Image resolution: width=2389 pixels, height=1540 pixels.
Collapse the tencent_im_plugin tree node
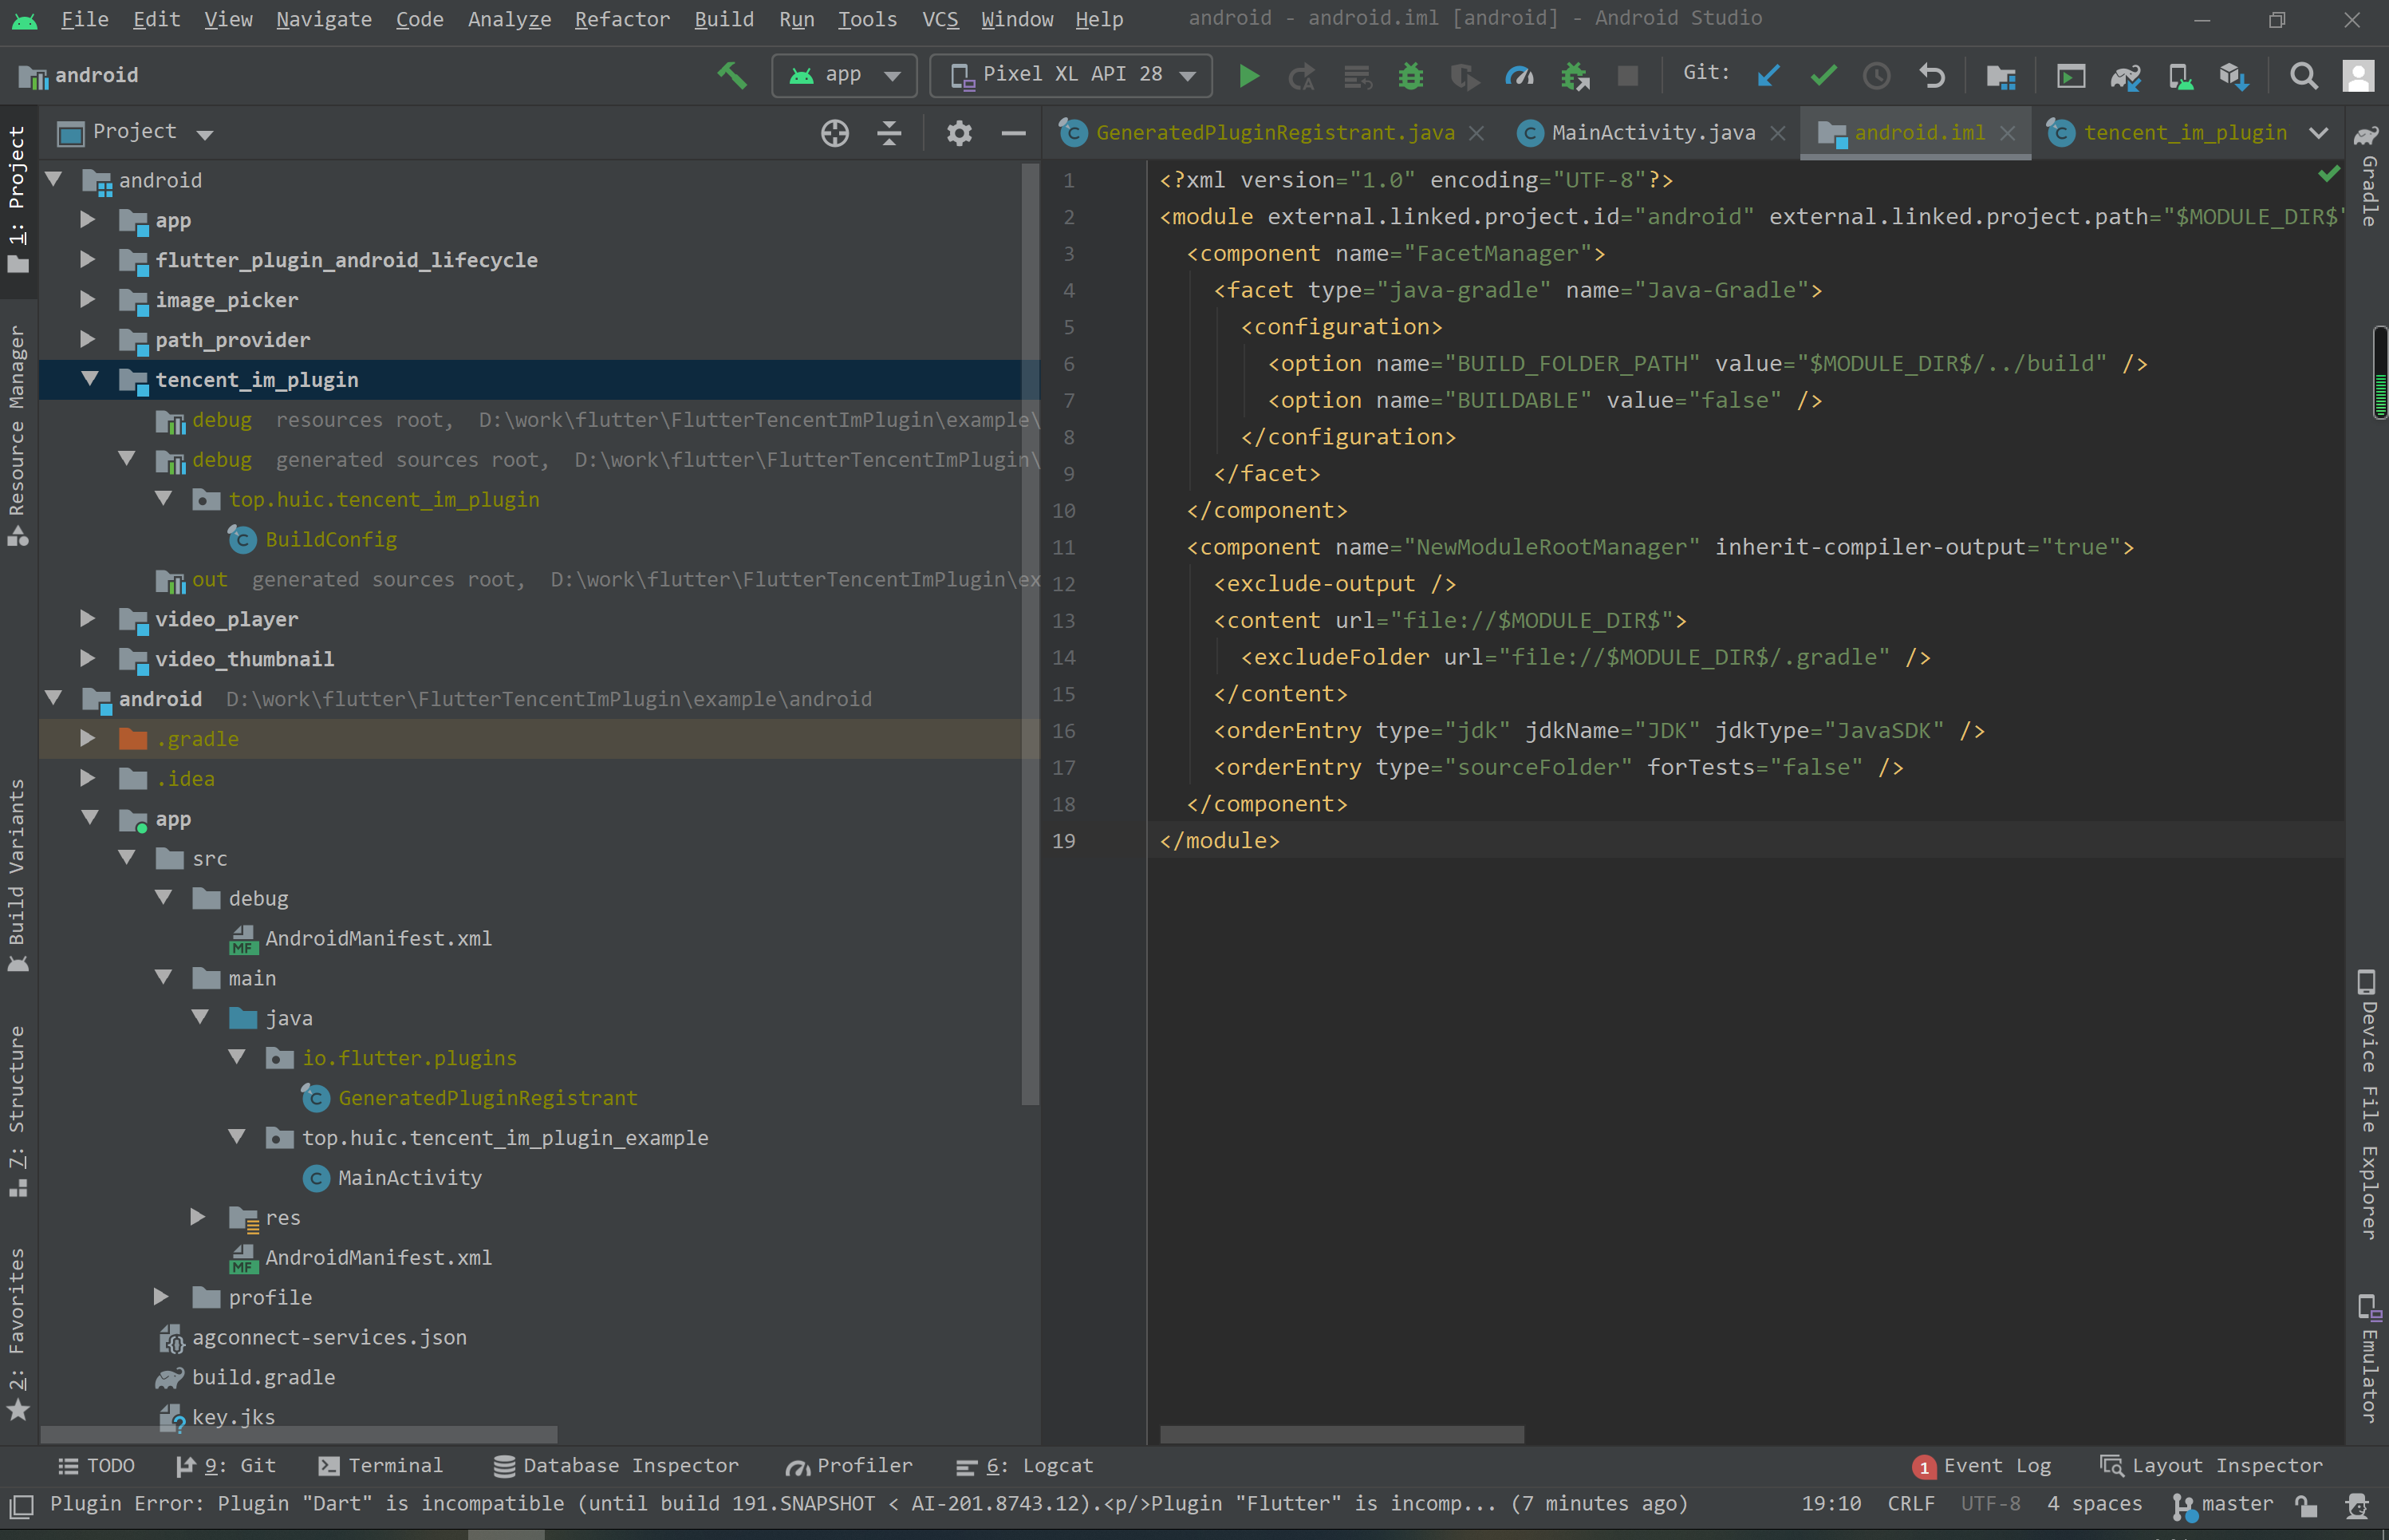point(91,379)
